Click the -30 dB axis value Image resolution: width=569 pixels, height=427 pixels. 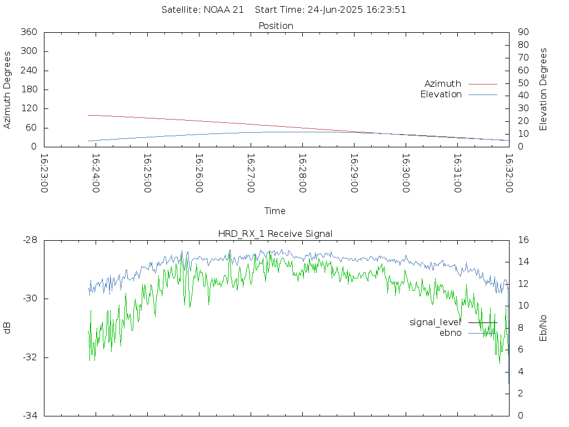pyautogui.click(x=30, y=299)
